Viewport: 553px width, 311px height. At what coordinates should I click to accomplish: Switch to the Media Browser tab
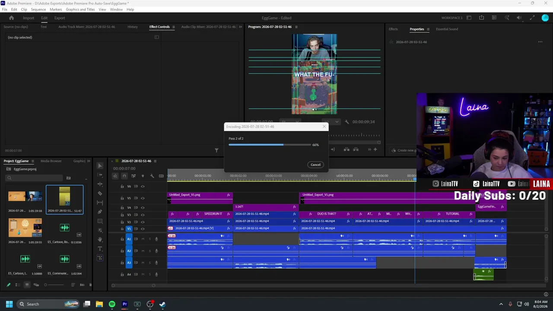[x=51, y=161]
